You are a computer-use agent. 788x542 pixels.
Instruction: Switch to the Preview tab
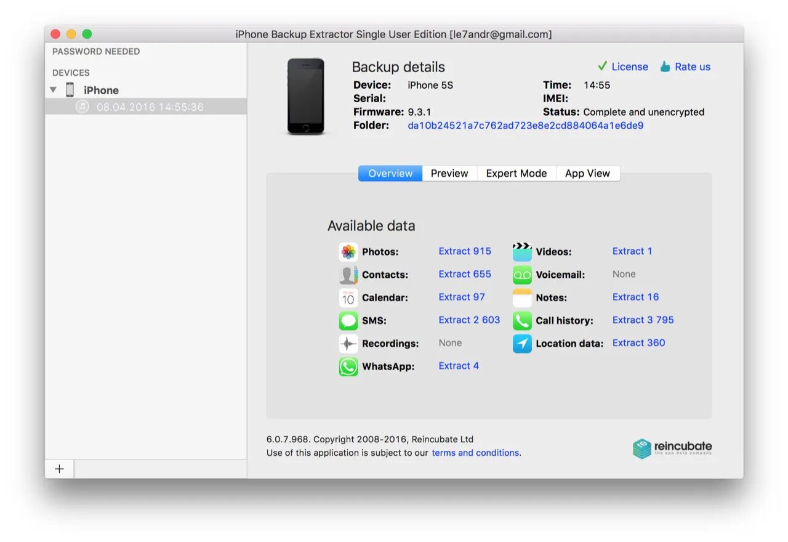tap(449, 173)
